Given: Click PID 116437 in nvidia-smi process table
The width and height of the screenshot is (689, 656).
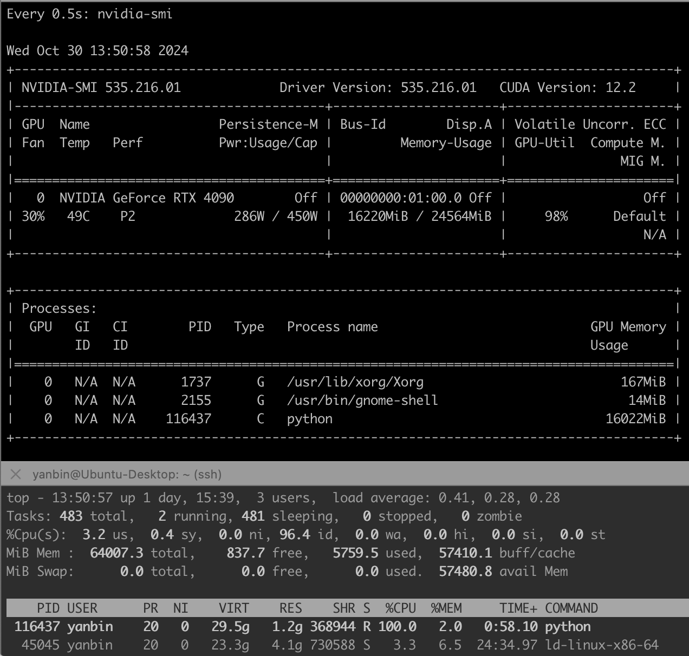Looking at the screenshot, I should 188,419.
